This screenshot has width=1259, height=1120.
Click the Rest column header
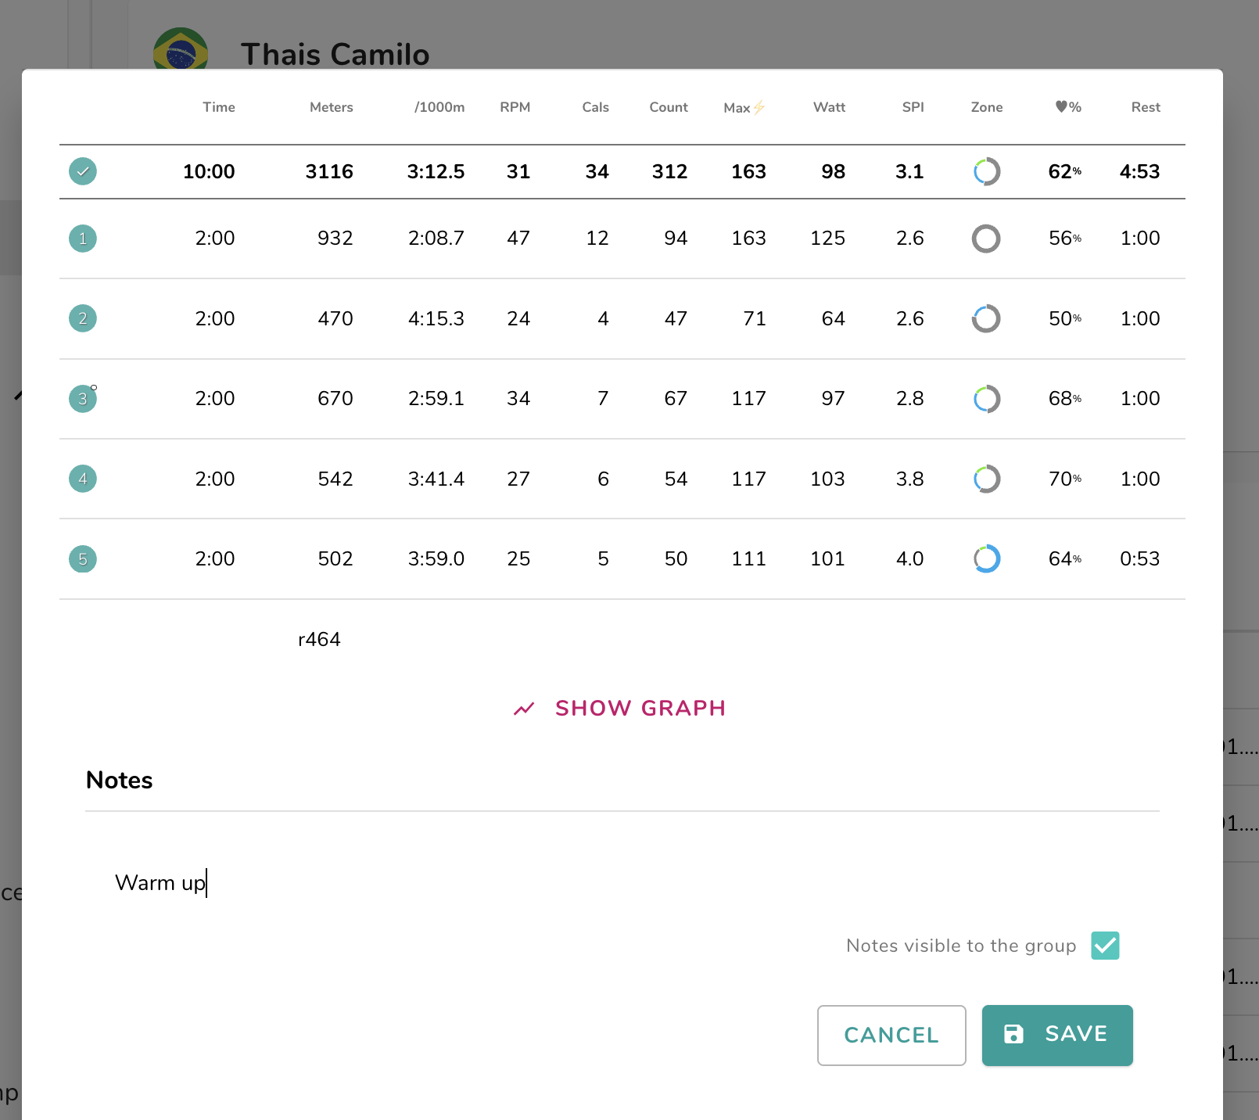tap(1146, 107)
